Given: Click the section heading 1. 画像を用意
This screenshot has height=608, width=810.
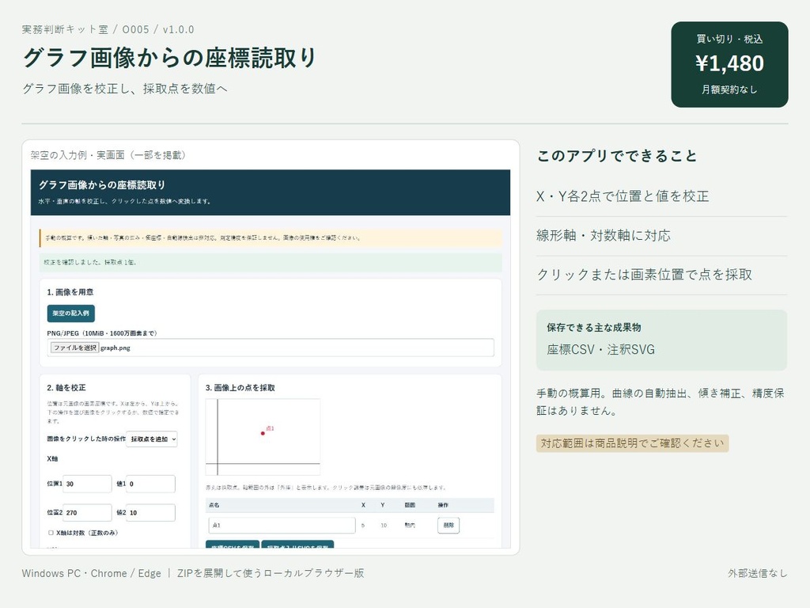Looking at the screenshot, I should [70, 292].
